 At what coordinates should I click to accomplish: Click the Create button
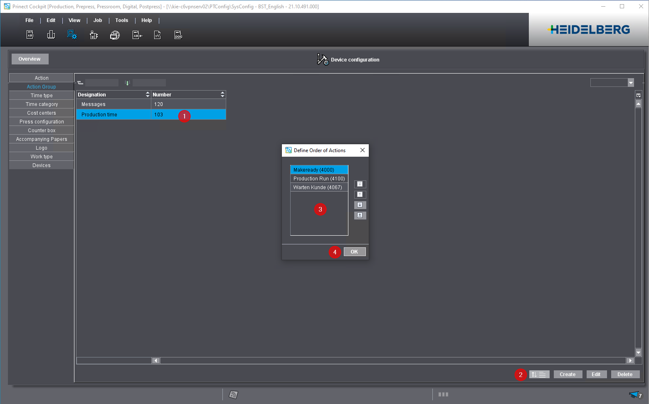pyautogui.click(x=568, y=374)
